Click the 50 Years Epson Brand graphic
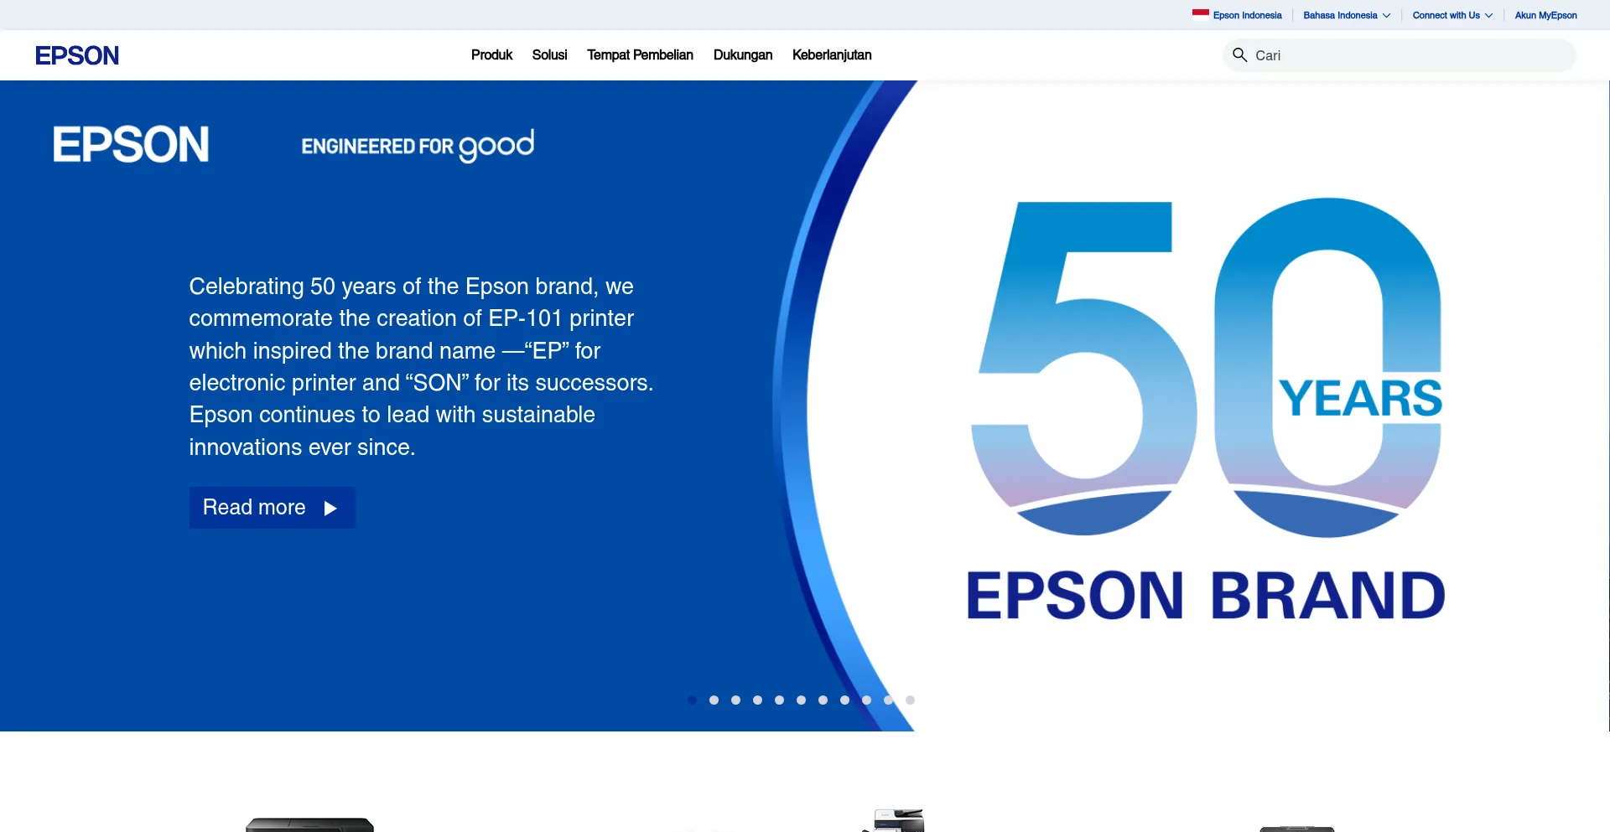 (x=1206, y=411)
